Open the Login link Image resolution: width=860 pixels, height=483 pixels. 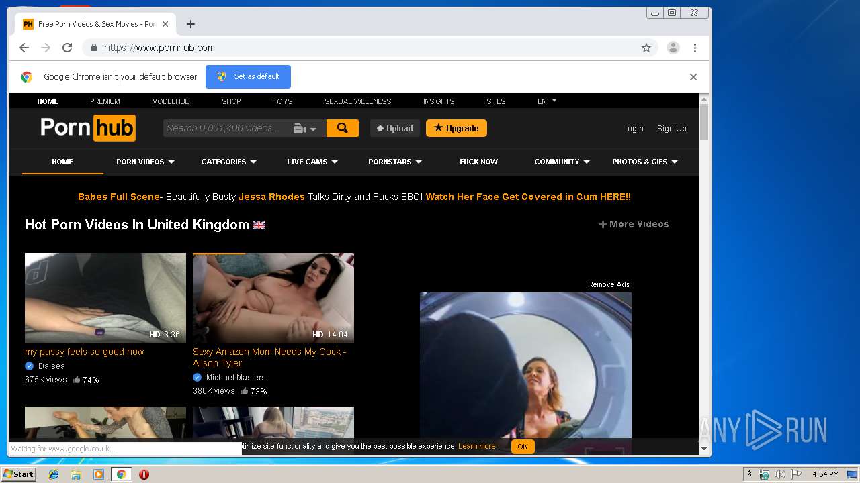pos(633,129)
